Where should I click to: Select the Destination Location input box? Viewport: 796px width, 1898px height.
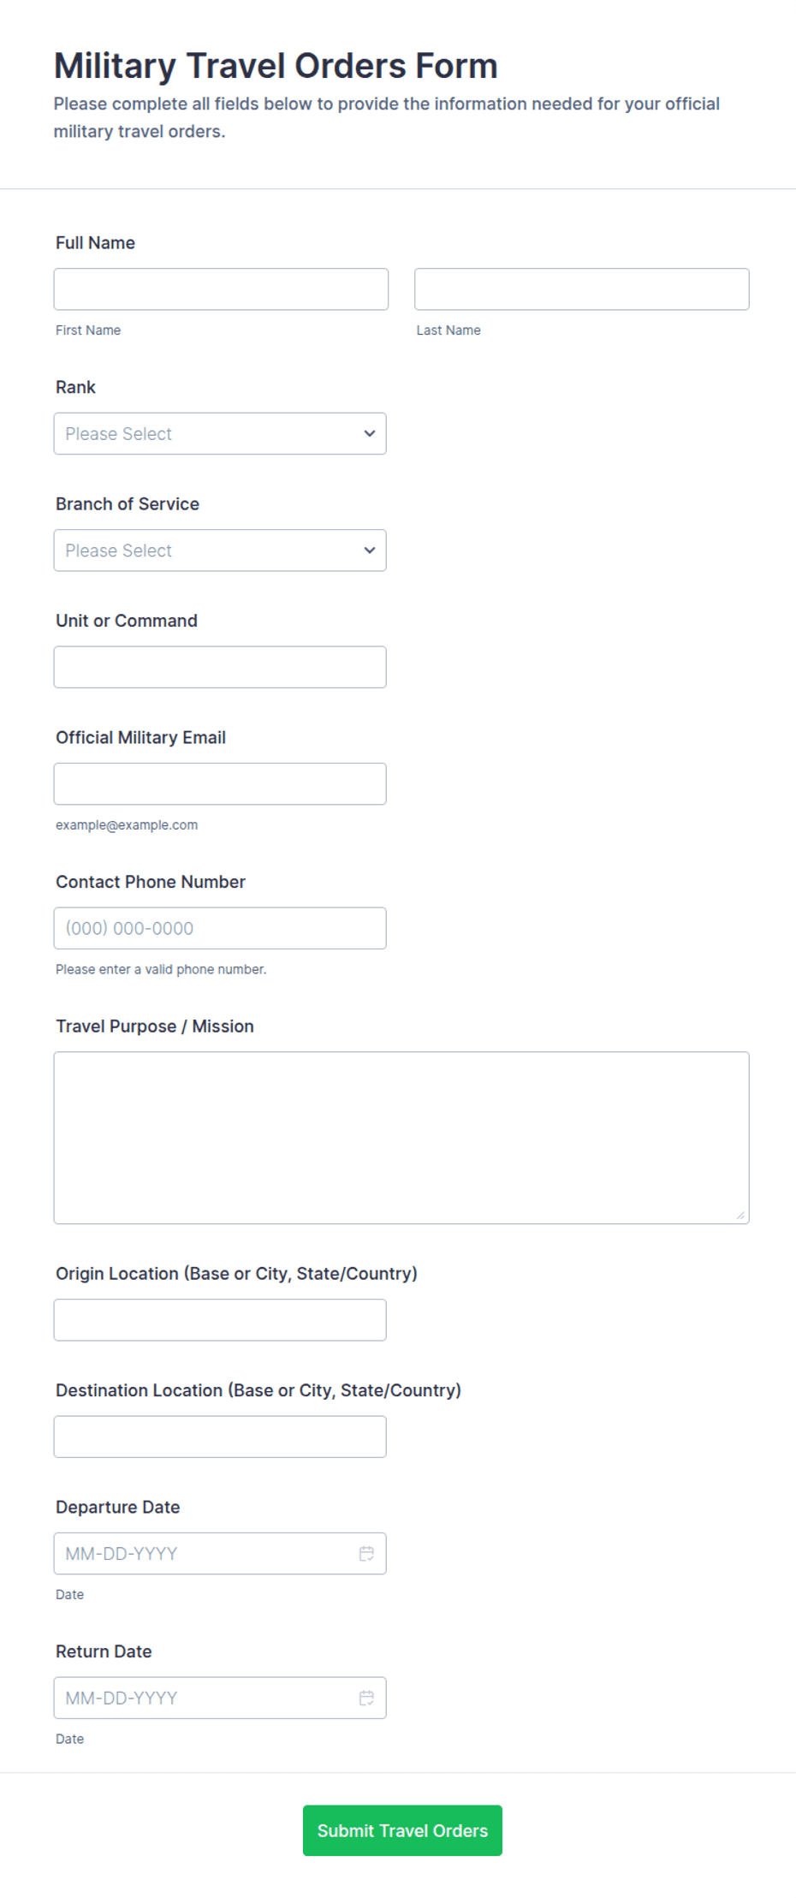220,1437
